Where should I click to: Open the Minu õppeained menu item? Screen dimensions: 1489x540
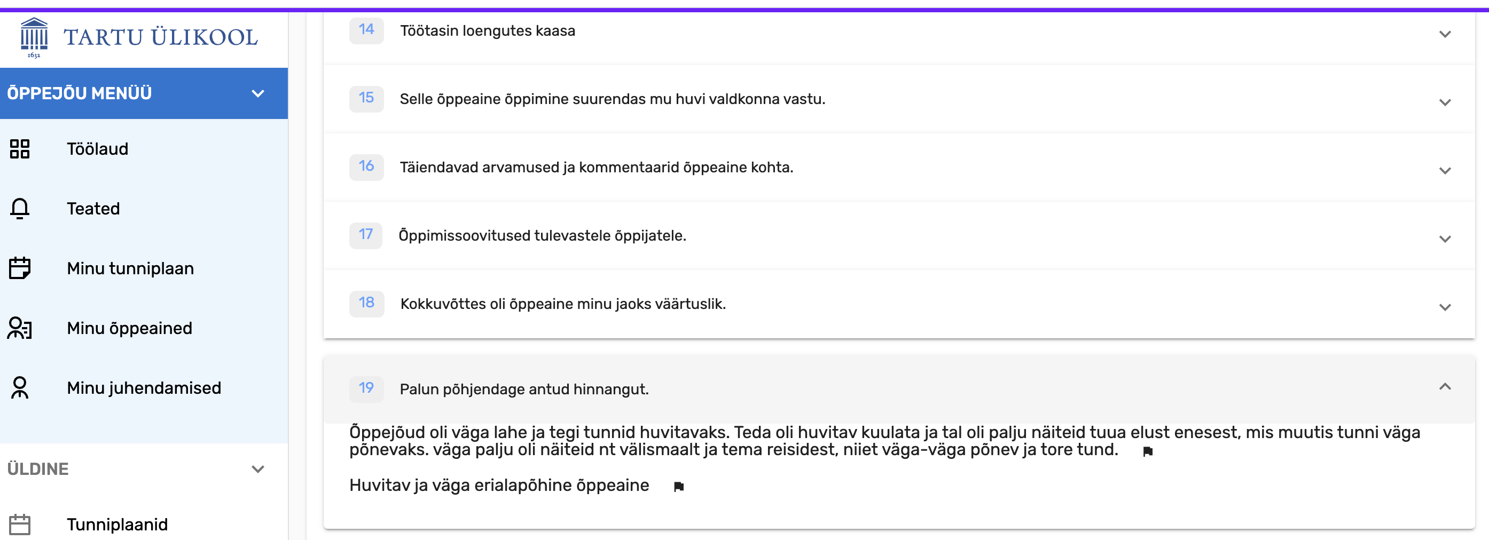(144, 328)
